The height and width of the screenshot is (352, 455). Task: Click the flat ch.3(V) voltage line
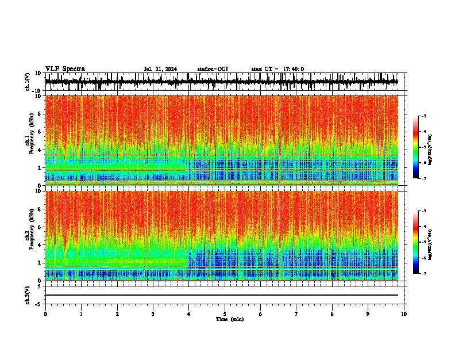click(222, 295)
